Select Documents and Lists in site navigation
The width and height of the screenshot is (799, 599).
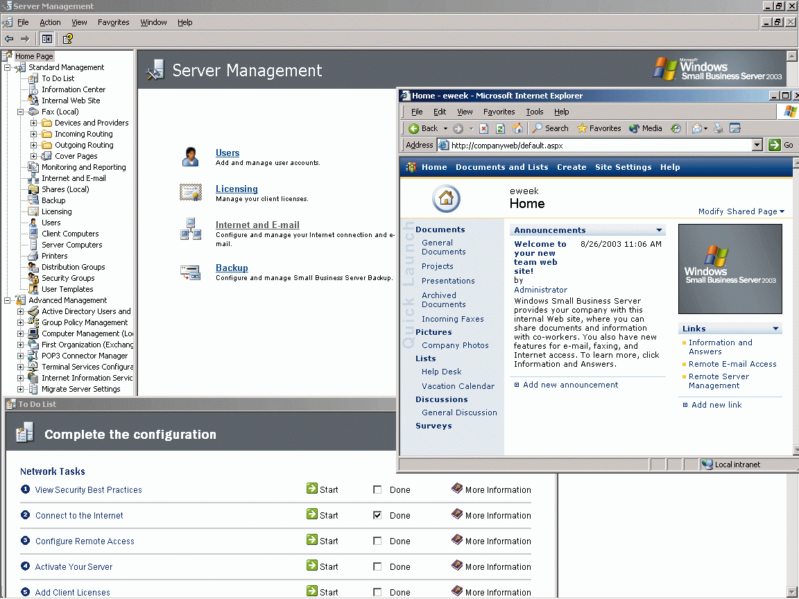502,167
